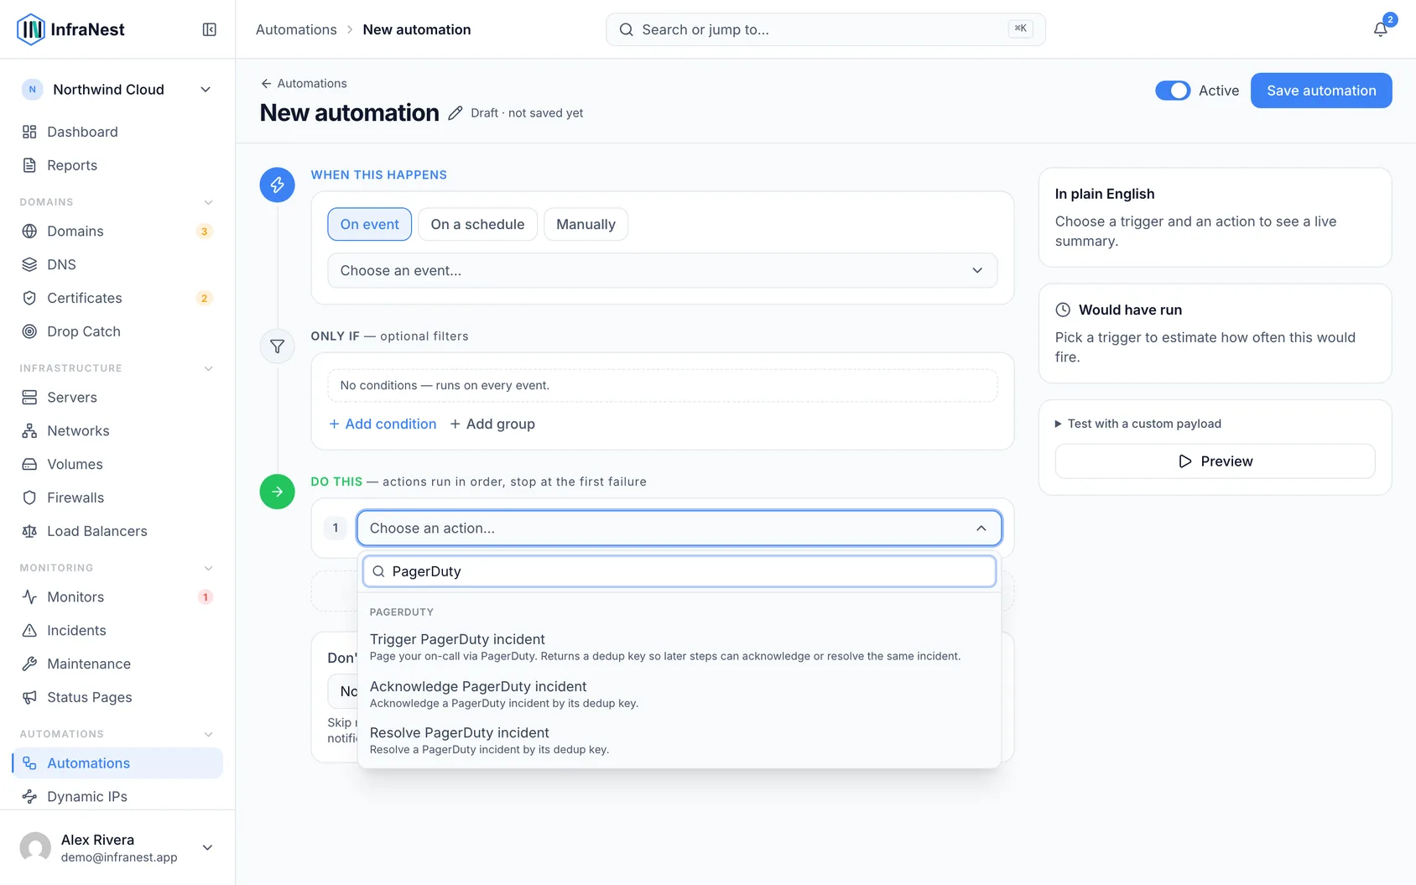The width and height of the screenshot is (1416, 885).
Task: Click the Certificates shield icon
Action: coord(29,298)
